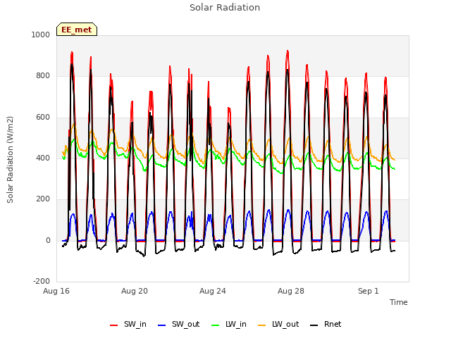Click the 800 y-axis tick label
Screen dimensions: 451x338
(x=43, y=76)
